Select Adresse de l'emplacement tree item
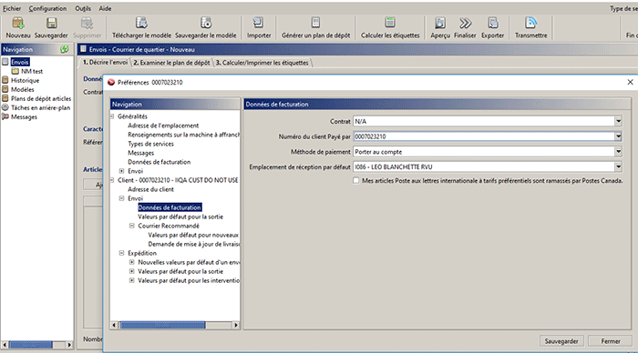 coord(163,126)
